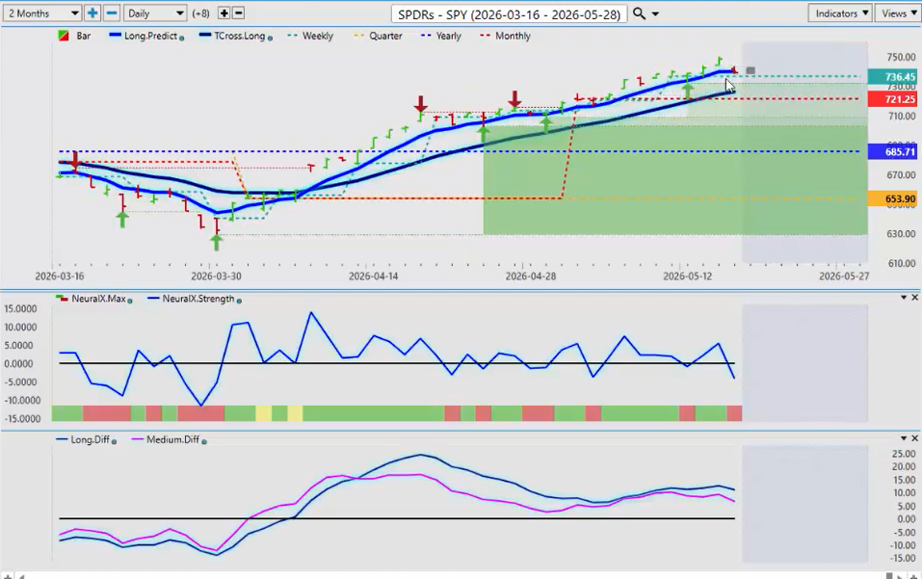Open the Views menu
This screenshot has height=579, width=922.
point(898,13)
